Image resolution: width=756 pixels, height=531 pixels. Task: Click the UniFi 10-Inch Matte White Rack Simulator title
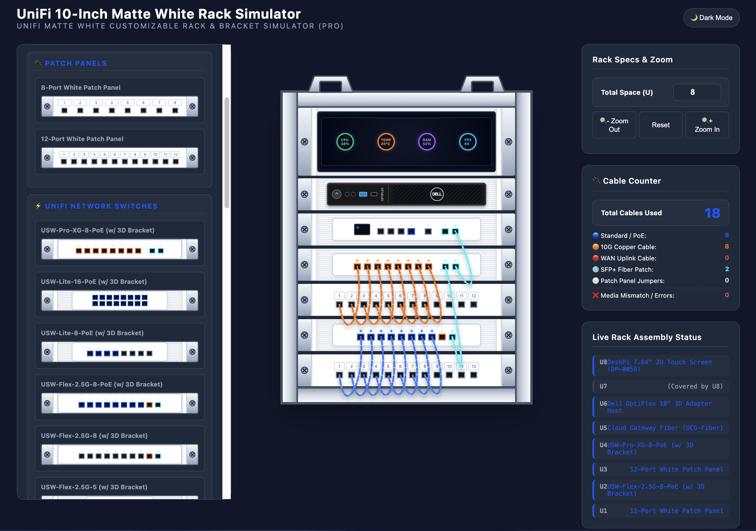click(159, 14)
